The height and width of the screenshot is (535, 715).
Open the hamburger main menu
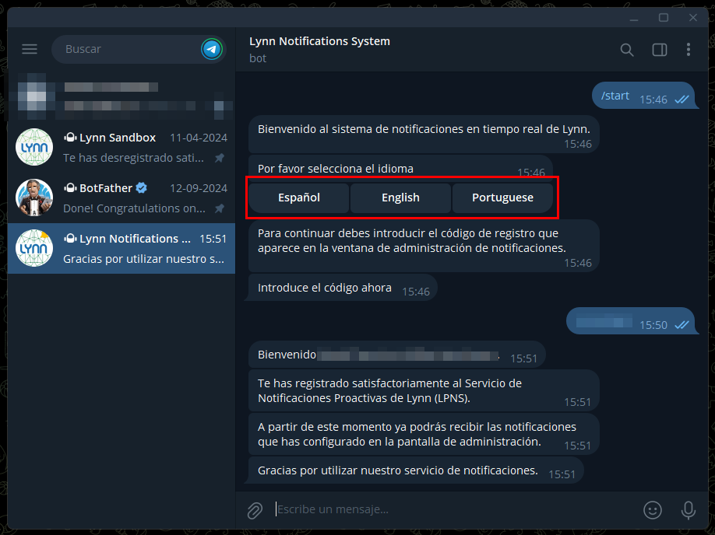[x=30, y=49]
